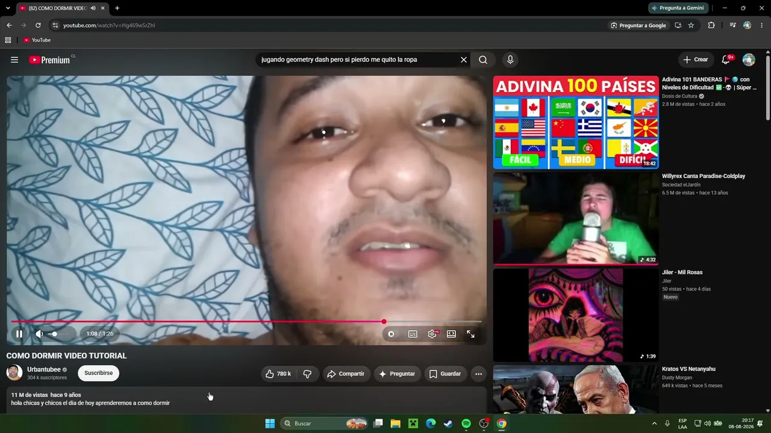
Task: Open Spotify from the taskbar
Action: 466,423
